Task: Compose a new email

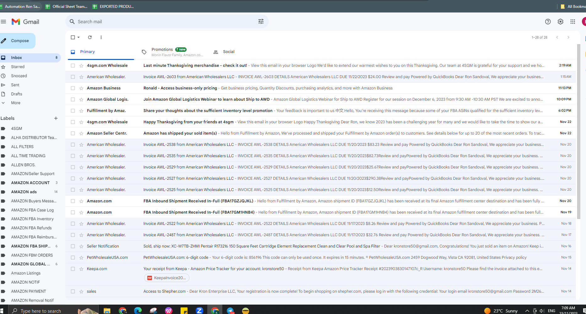Action: (17, 41)
